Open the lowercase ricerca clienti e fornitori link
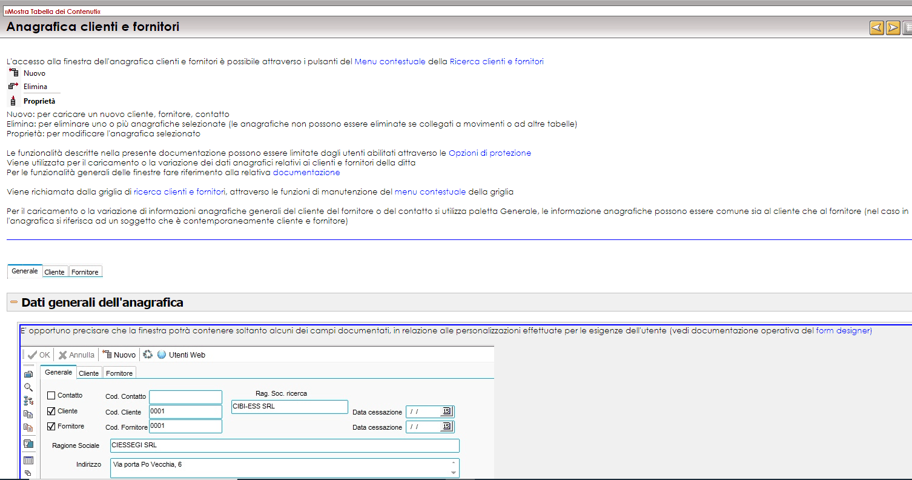Screen dimensions: 912x480 pyautogui.click(x=180, y=192)
